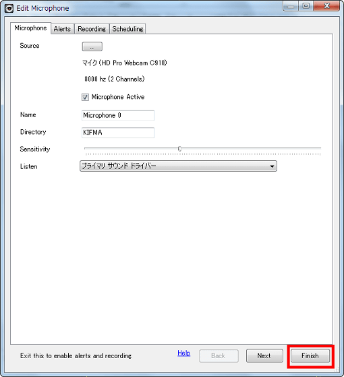
Task: Click the Directory field containing KIFMA
Action: [118, 133]
